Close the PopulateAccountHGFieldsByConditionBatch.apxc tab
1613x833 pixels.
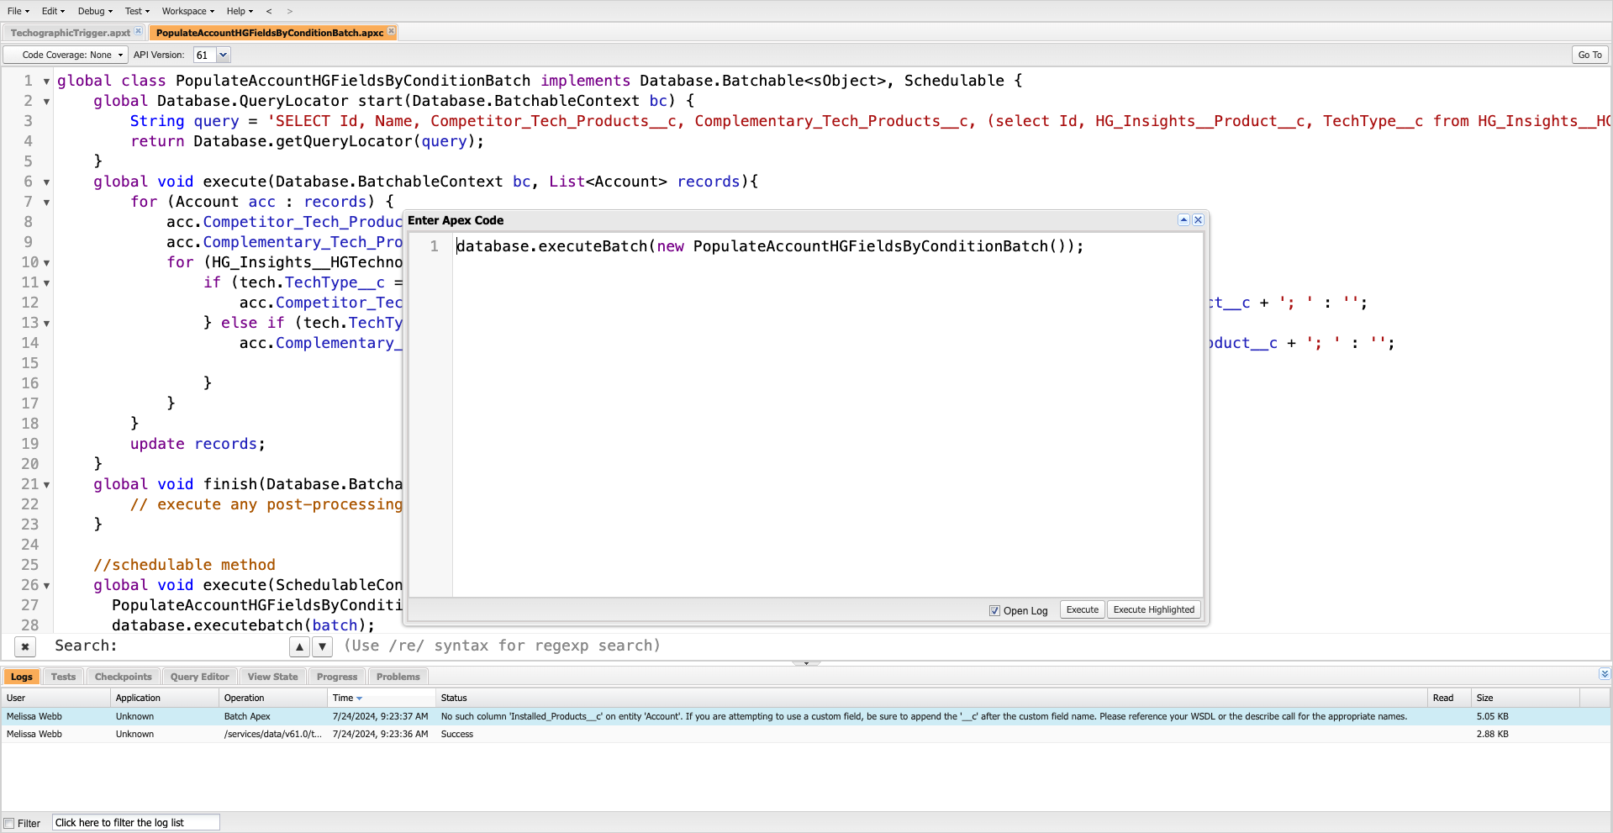391,31
